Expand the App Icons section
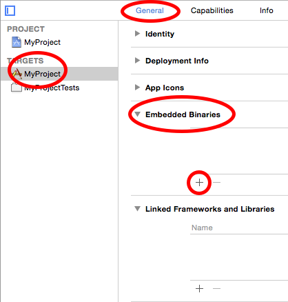288x302 pixels. (137, 88)
